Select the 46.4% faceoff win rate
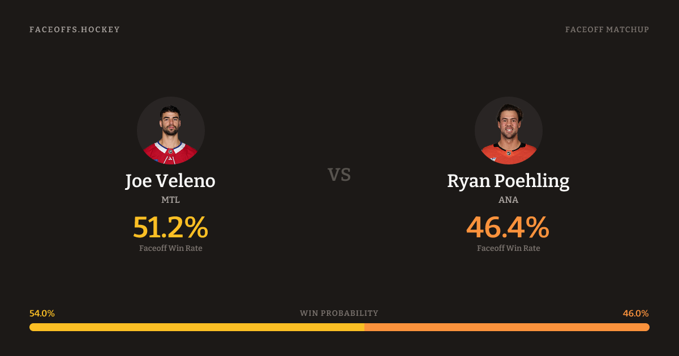This screenshot has width=679, height=356. coord(508,227)
